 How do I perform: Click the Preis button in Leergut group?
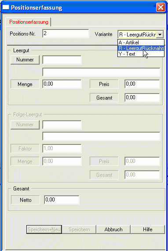[104, 84]
